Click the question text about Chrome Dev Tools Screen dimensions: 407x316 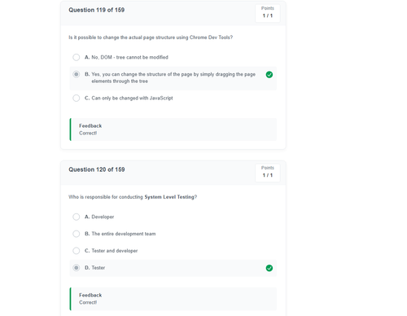pos(151,37)
